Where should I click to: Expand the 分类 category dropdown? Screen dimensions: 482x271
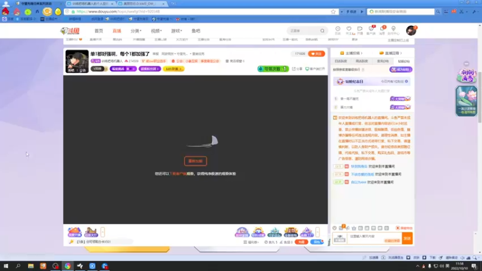136,31
